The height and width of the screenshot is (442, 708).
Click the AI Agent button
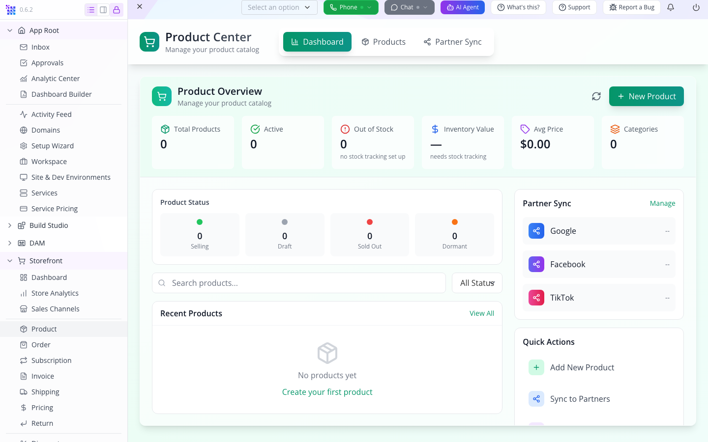(463, 7)
